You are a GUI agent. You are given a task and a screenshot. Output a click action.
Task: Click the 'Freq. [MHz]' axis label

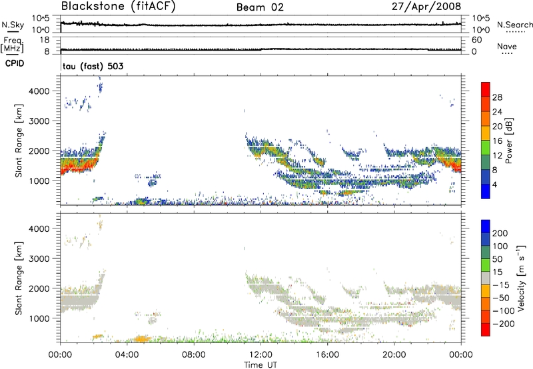(x=13, y=45)
